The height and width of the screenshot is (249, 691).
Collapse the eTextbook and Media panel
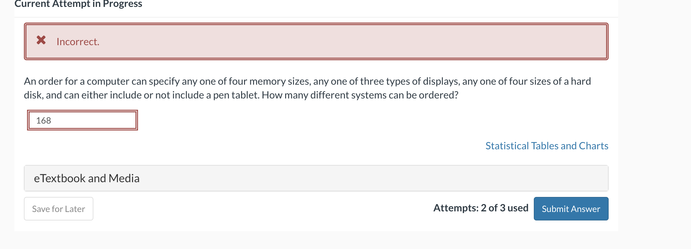(x=87, y=178)
